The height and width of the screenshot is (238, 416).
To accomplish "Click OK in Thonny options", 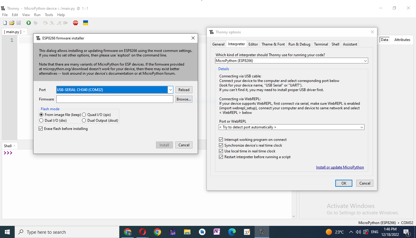I will click(x=344, y=183).
